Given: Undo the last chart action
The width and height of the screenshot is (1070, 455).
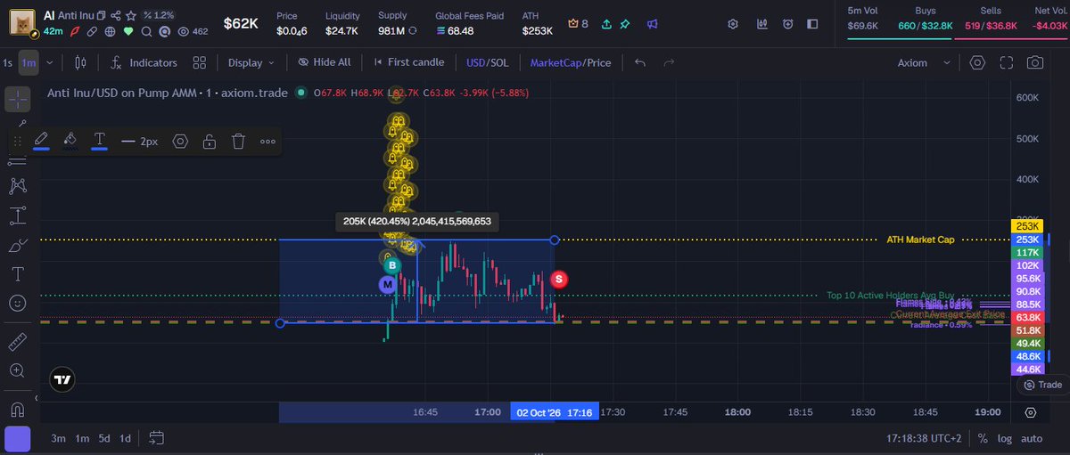Looking at the screenshot, I should point(639,62).
